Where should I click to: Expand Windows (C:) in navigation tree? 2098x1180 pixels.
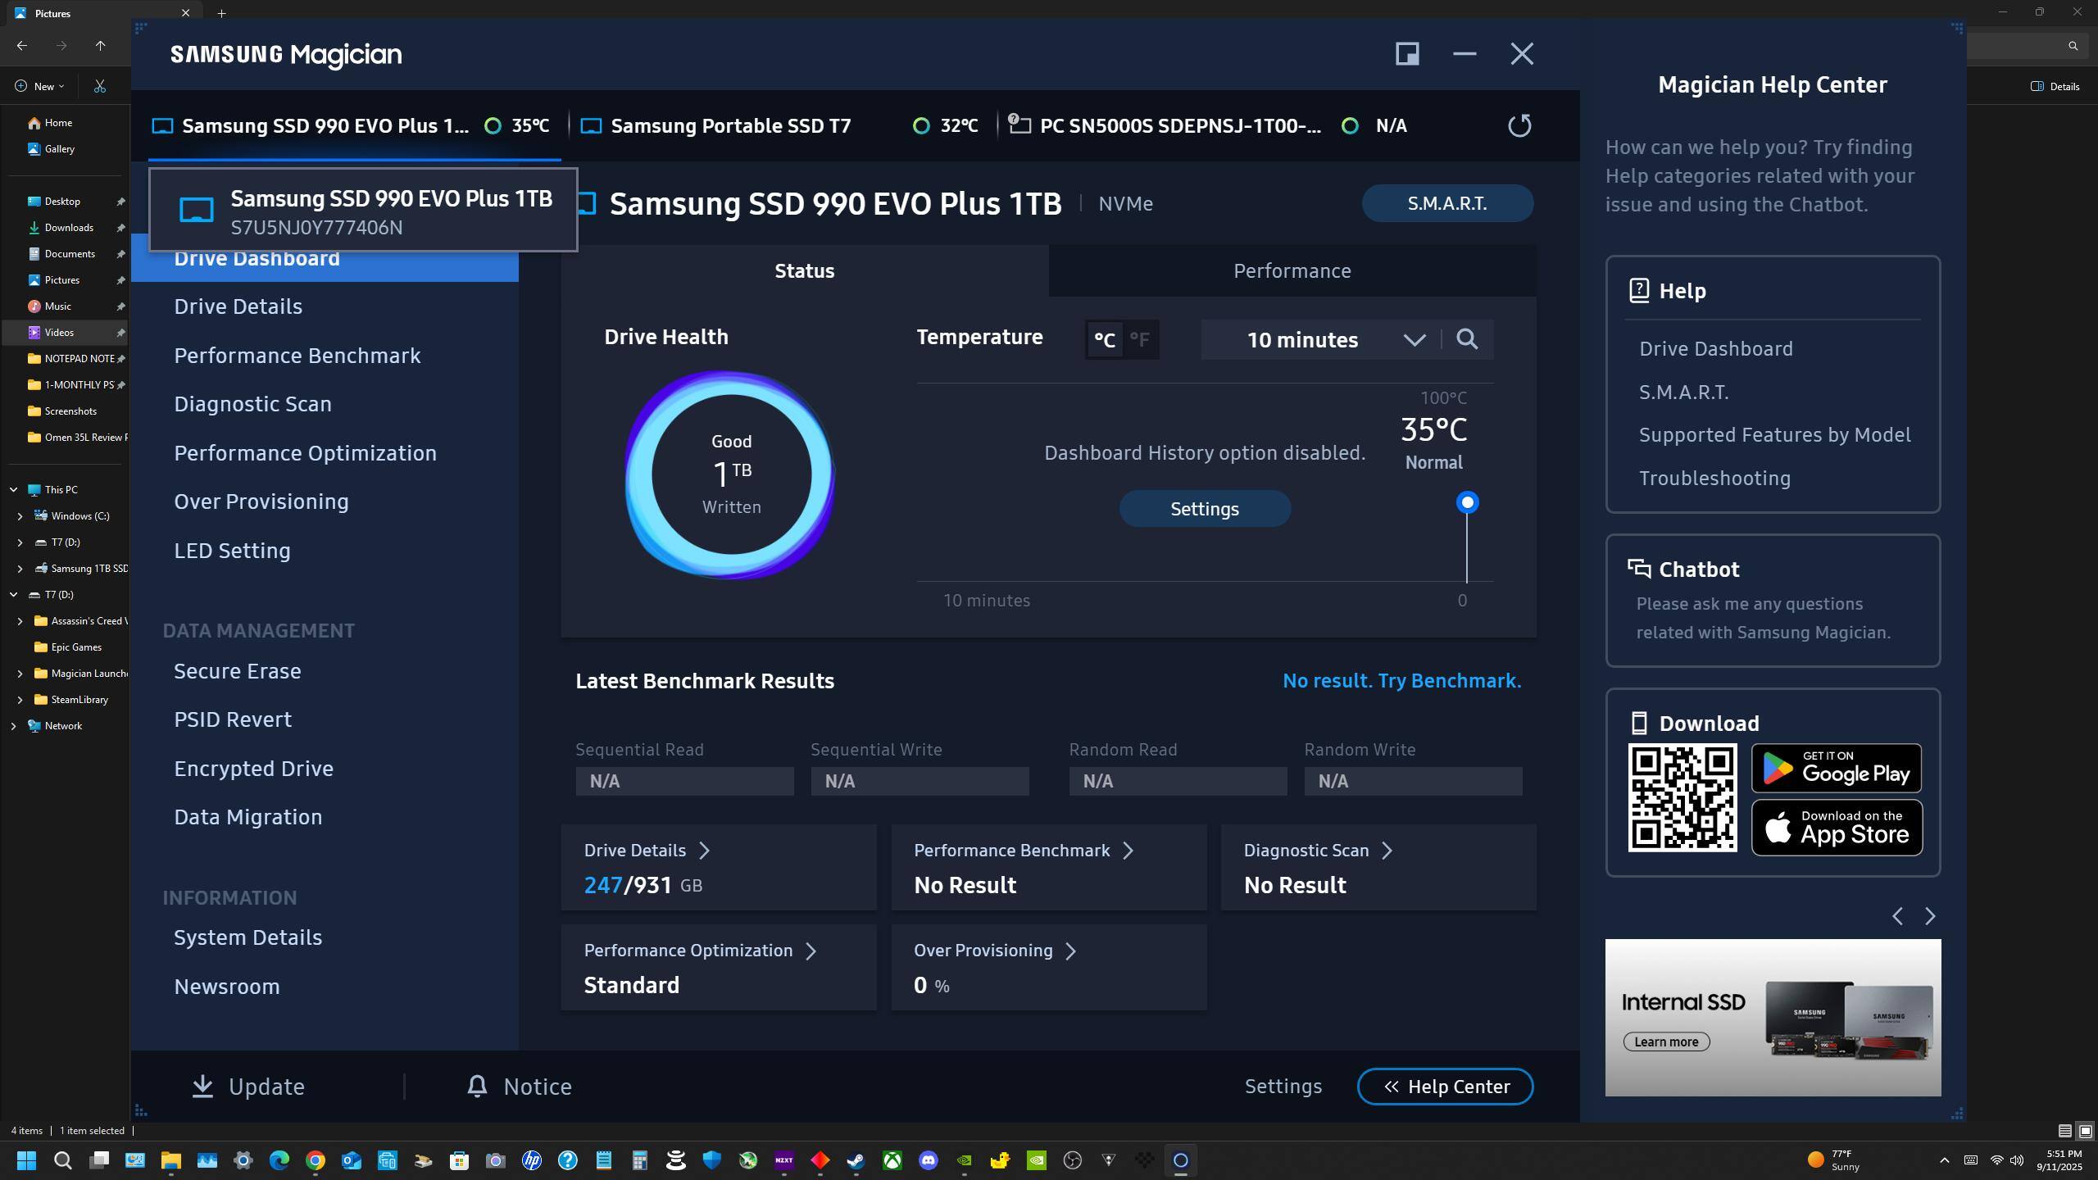tap(20, 516)
